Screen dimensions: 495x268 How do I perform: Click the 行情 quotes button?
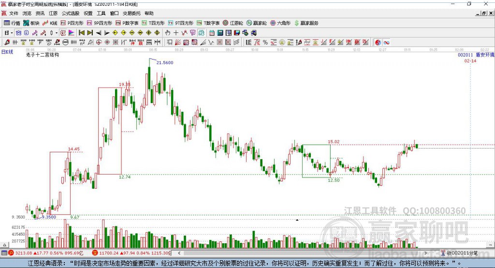coord(12,23)
